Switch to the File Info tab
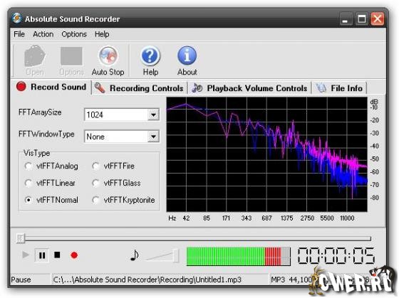 pyautogui.click(x=340, y=88)
